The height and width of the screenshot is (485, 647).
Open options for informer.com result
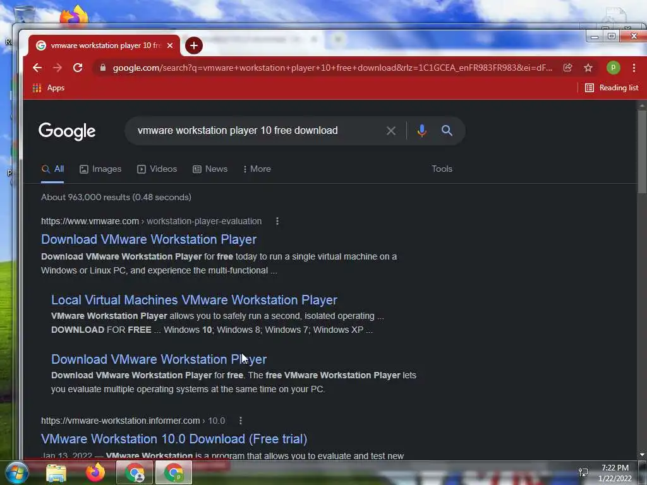click(241, 421)
